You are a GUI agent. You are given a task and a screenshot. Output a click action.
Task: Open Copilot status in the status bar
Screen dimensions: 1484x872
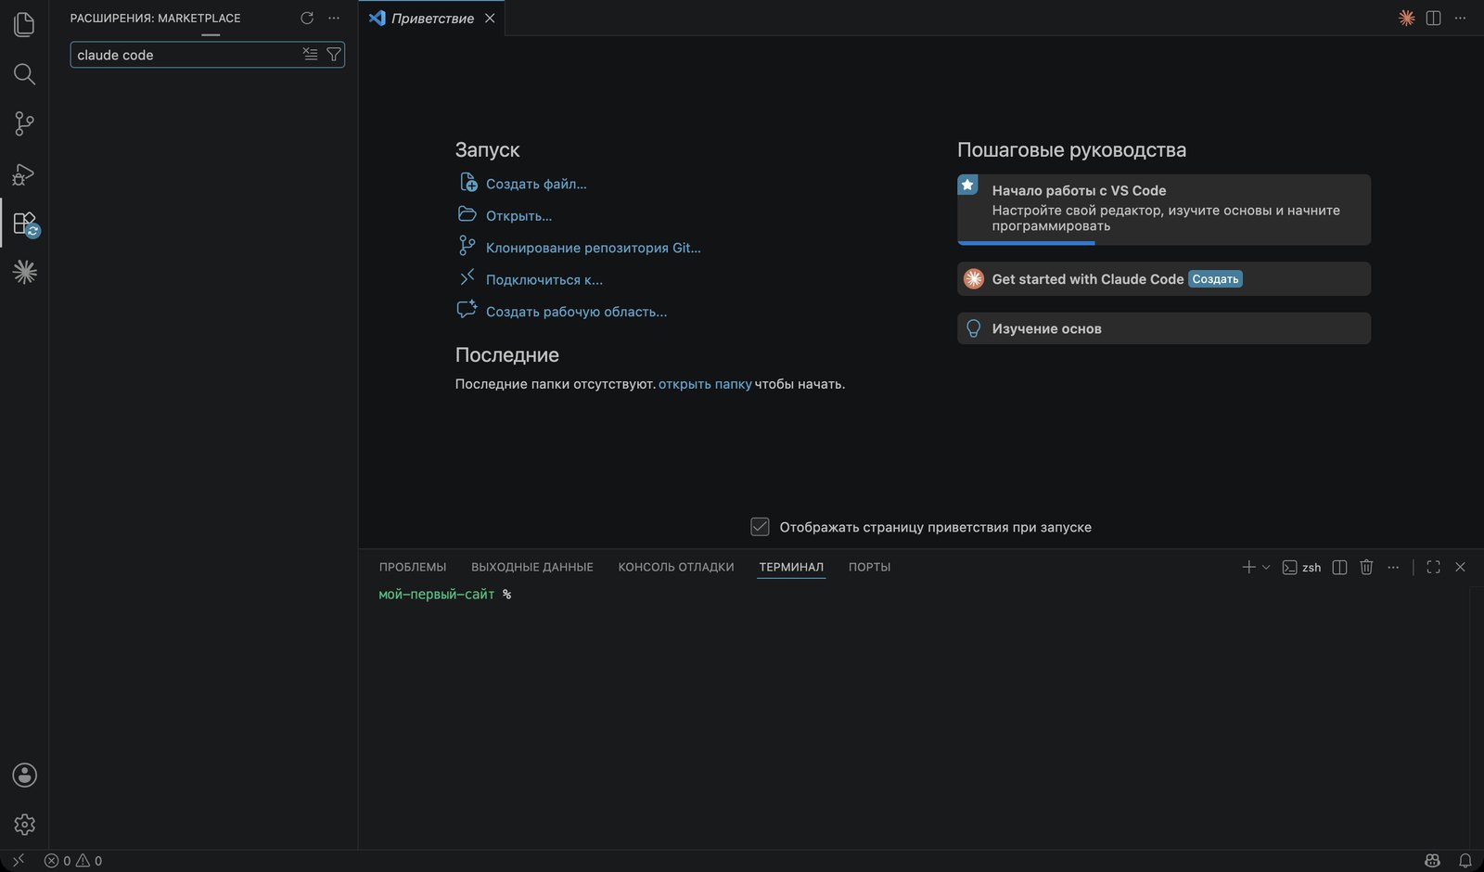pyautogui.click(x=1433, y=861)
